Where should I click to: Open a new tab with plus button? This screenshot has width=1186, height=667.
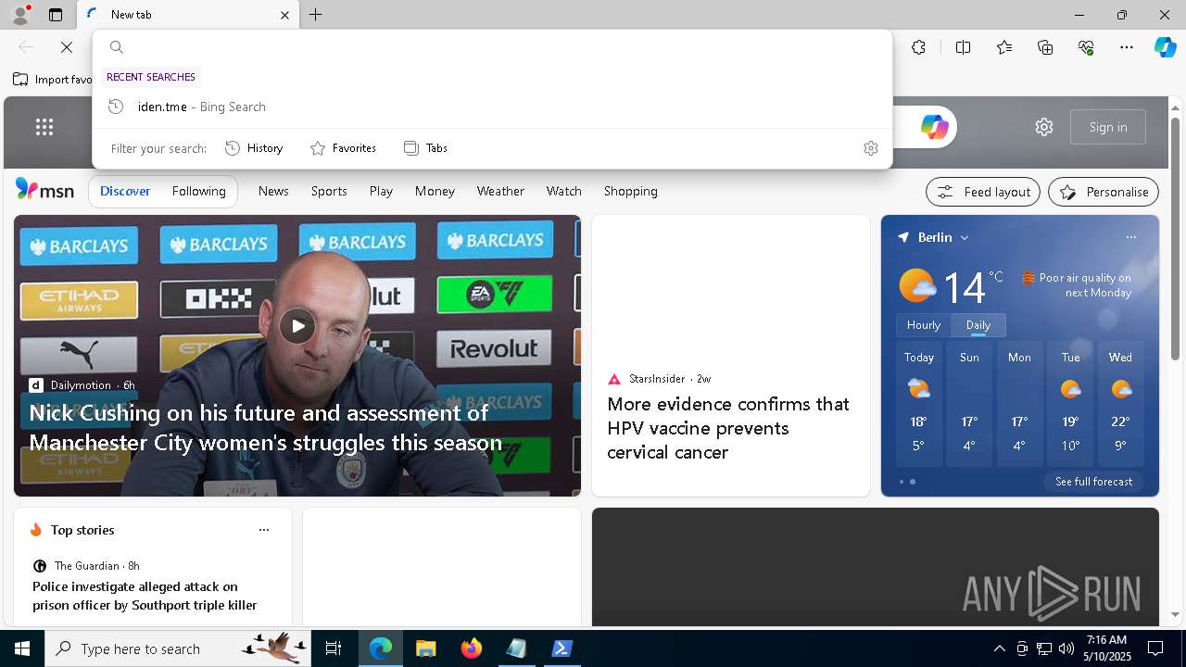pos(316,15)
